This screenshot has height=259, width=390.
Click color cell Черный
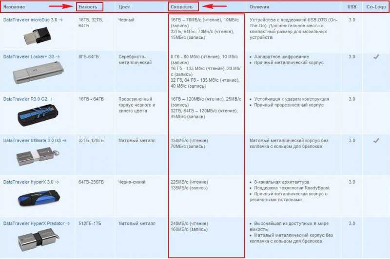[x=126, y=20]
